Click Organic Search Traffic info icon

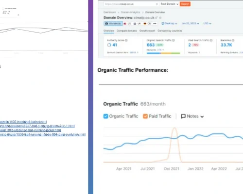click(174, 40)
